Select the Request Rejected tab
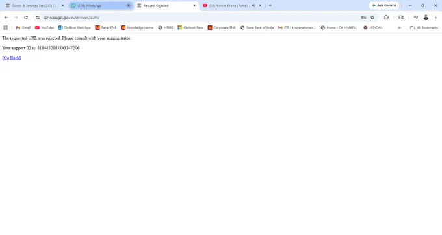This screenshot has height=235, width=442. coord(166,6)
